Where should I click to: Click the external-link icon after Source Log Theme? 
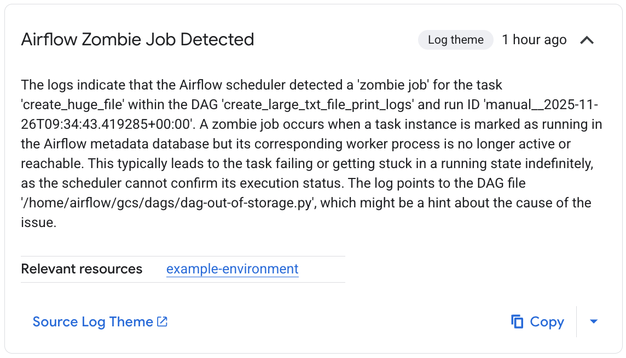[161, 321]
